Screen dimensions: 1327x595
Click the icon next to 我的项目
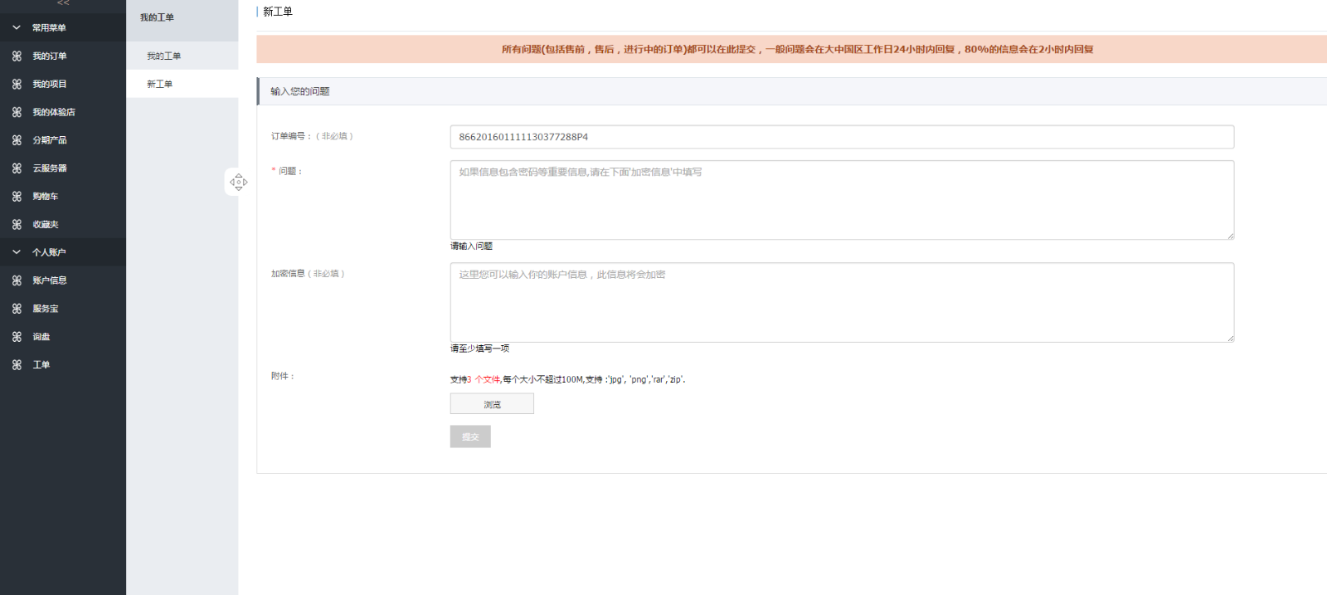[17, 85]
